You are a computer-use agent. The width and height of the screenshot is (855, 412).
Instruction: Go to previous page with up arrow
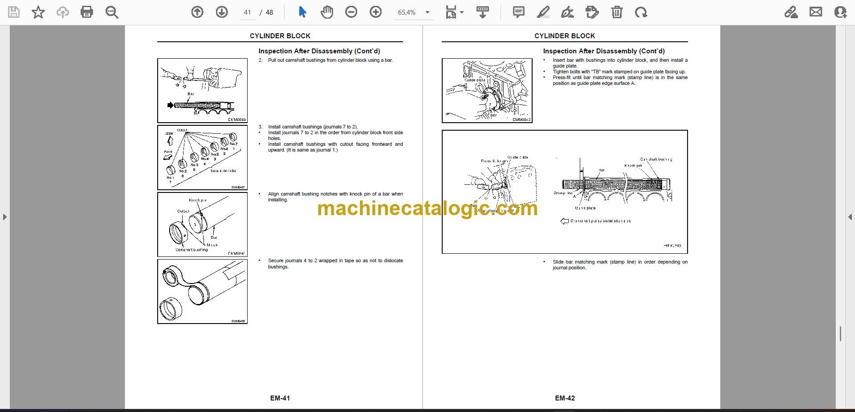(x=197, y=12)
